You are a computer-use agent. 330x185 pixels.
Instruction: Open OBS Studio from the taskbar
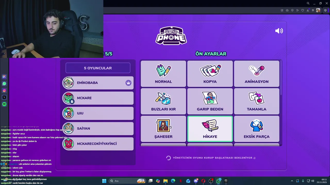(211, 181)
